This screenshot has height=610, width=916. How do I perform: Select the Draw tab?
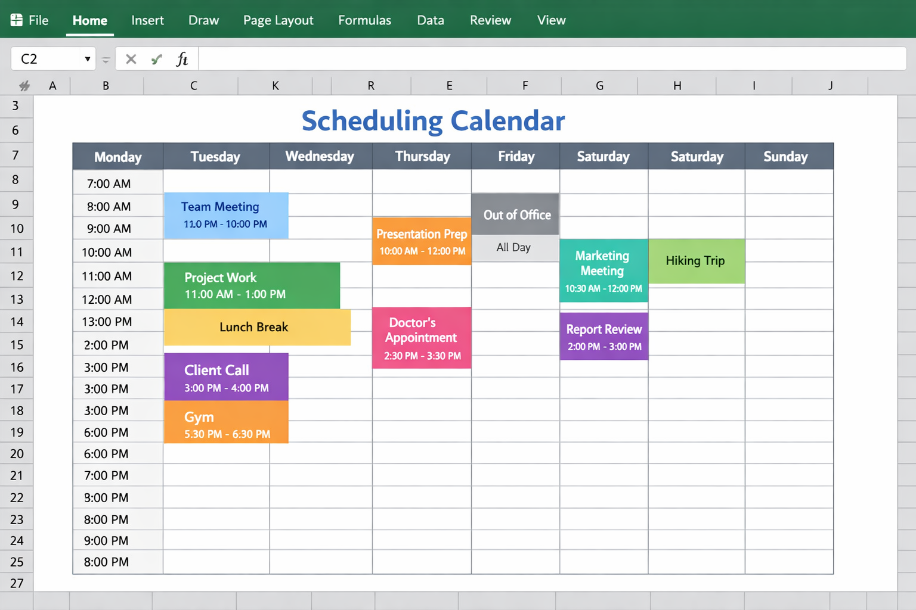click(203, 20)
